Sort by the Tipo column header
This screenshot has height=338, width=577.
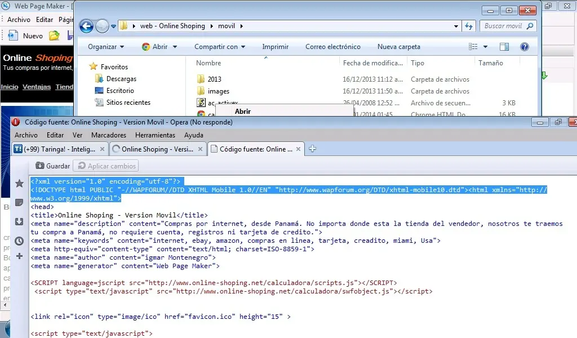point(418,63)
